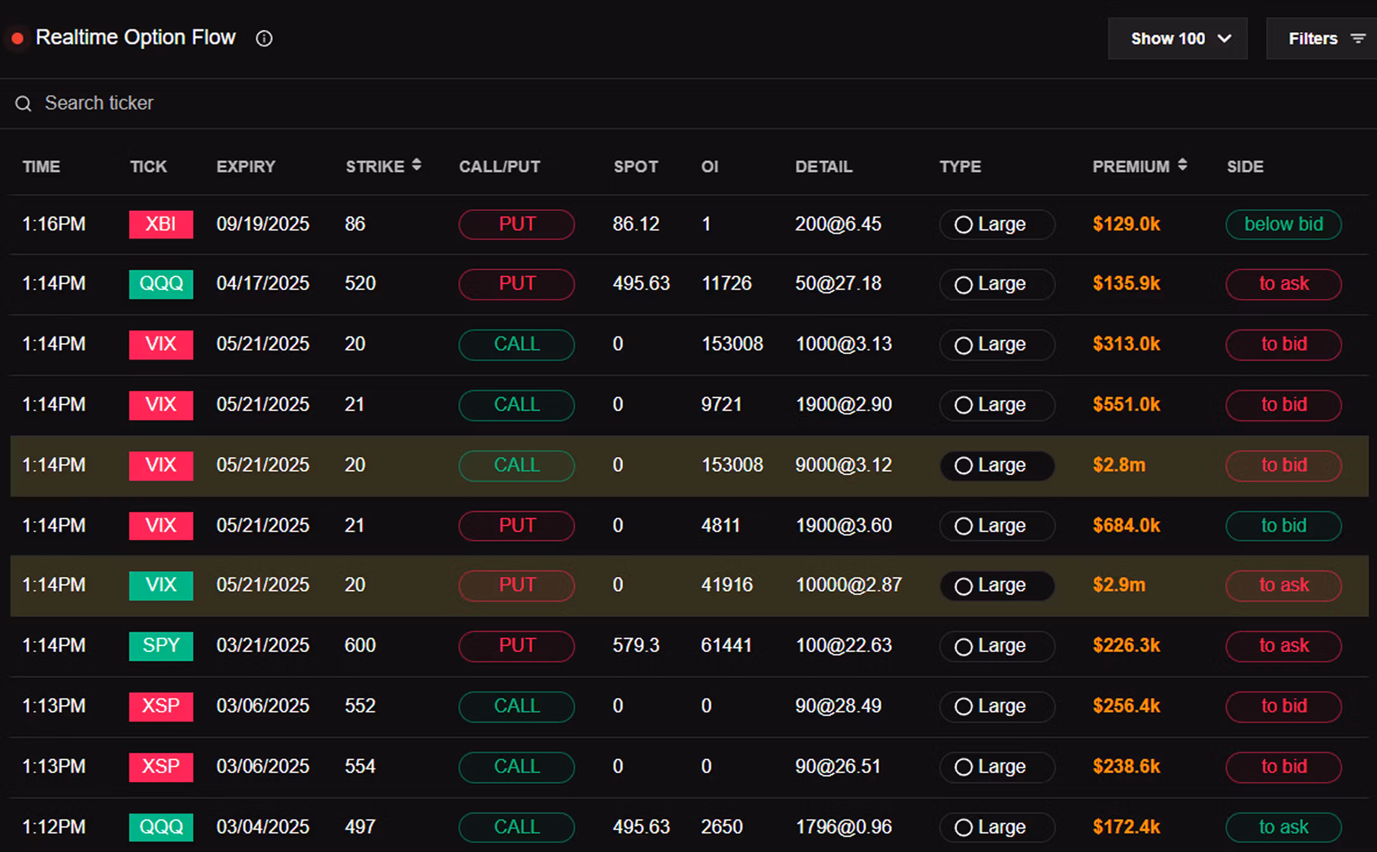Screen dimensions: 1377x852
Task: Click the info icon beside Realtime Option Flow
Action: point(264,38)
